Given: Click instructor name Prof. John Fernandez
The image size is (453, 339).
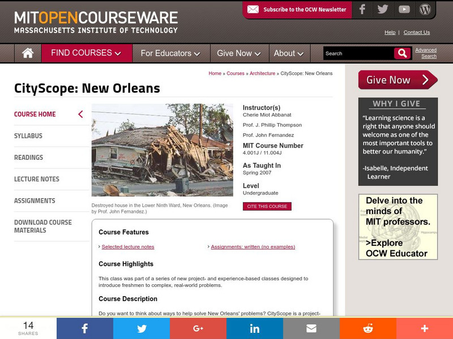Looking at the screenshot, I should (268, 135).
